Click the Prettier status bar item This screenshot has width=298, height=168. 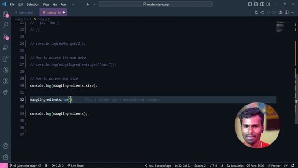click(274, 166)
